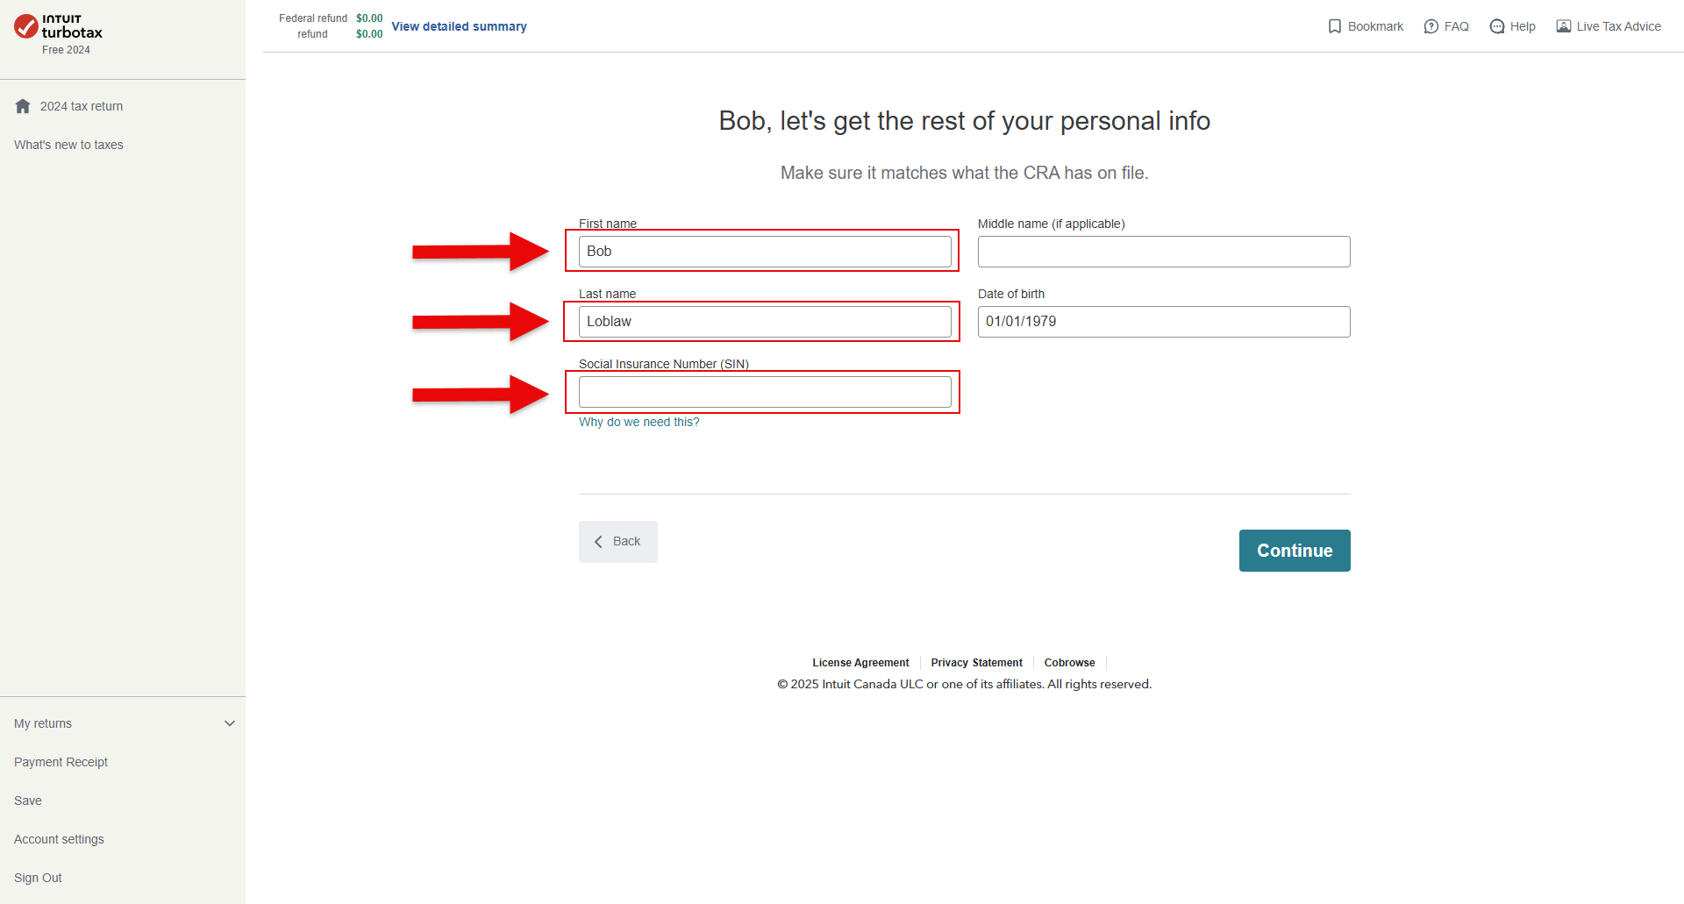Open the Privacy Statement footer link
Image resolution: width=1684 pixels, height=904 pixels.
click(x=976, y=663)
